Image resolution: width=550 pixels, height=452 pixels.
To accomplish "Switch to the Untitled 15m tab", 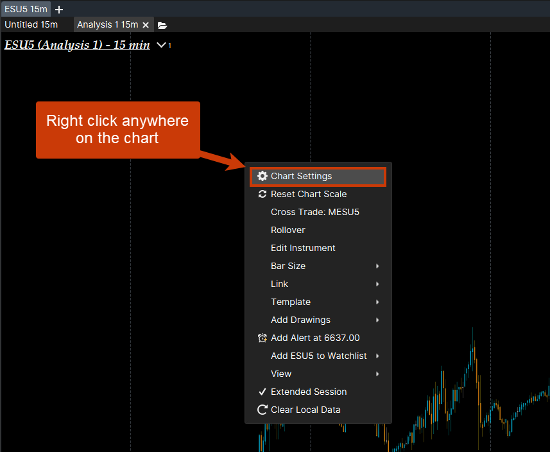I will [31, 24].
